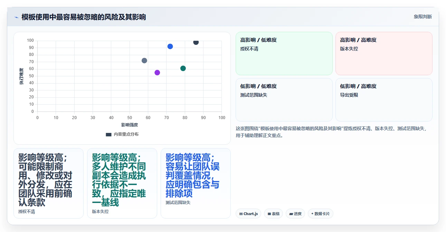Screen dimensions: 446x232
Task: Click the Chart.js tag chip
Action: (248, 214)
